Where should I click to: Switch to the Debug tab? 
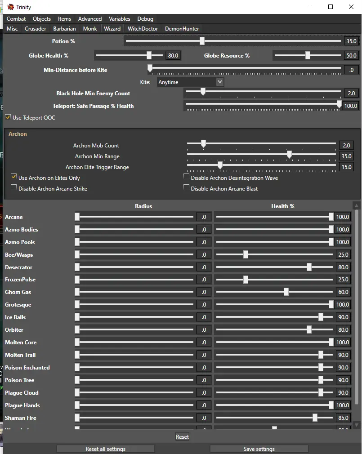pyautogui.click(x=145, y=19)
